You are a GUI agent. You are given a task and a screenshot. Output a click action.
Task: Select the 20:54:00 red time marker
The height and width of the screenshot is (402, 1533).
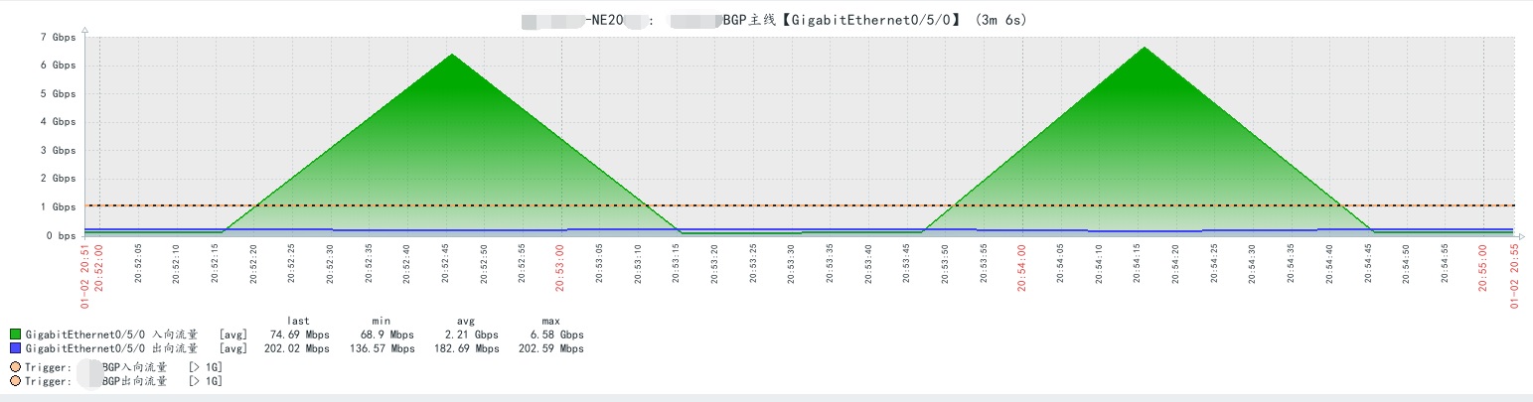(x=1021, y=268)
